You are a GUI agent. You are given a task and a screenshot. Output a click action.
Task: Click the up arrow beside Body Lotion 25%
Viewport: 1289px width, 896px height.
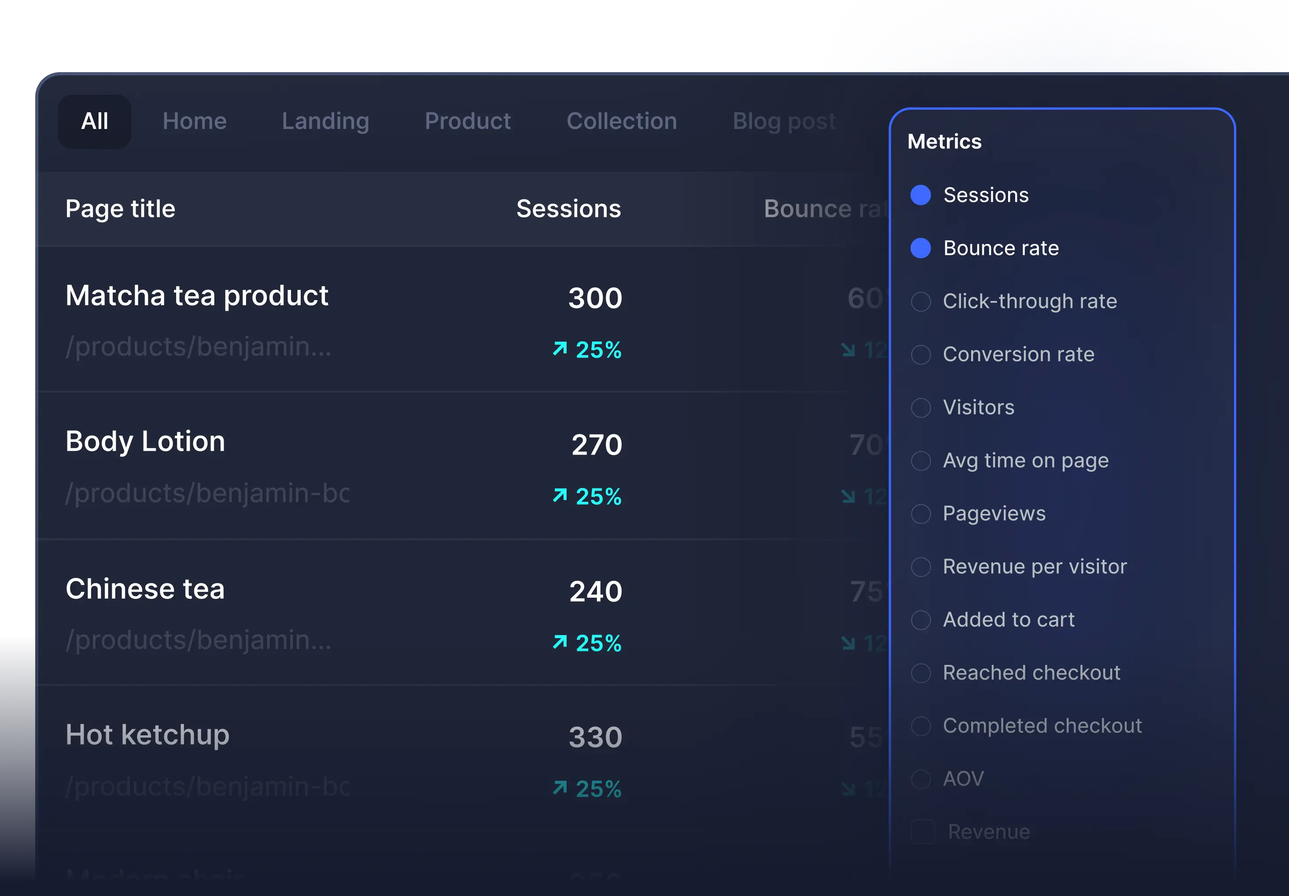[x=560, y=496]
